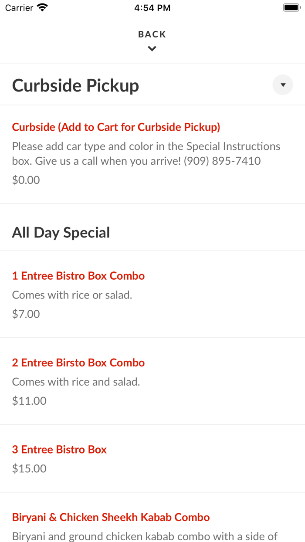This screenshot has height=542, width=305.
Task: Tap the clock showing 4:54 PM
Action: 152,7
